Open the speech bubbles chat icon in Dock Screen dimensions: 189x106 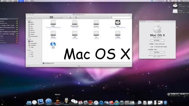74,101
